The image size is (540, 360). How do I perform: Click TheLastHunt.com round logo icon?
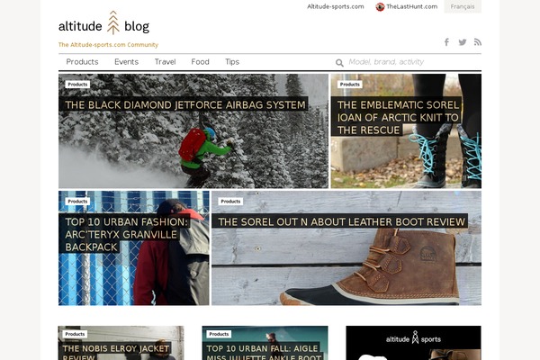click(380, 6)
